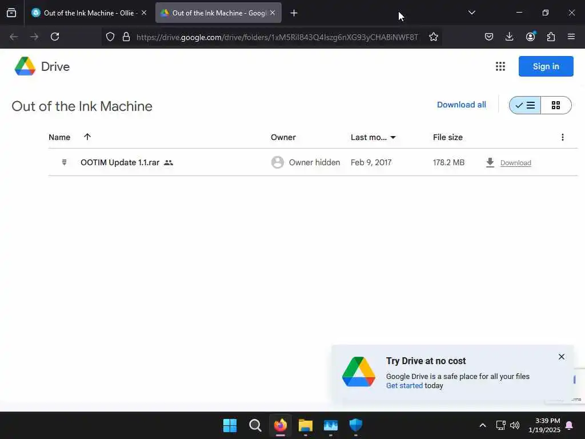Screen dimensions: 585x439
Task: Go back to the previous page
Action: pos(14,37)
